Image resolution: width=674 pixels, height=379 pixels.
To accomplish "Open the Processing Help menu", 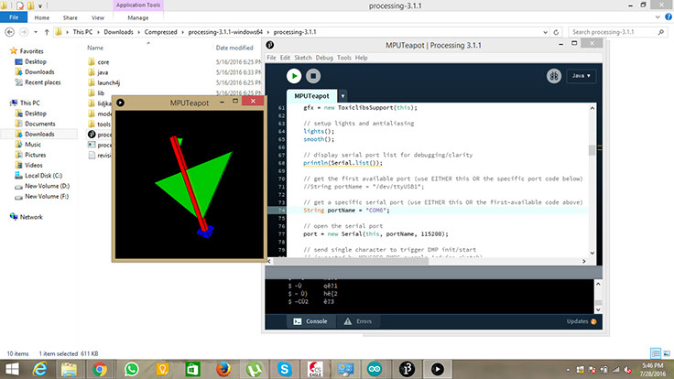I will [361, 58].
